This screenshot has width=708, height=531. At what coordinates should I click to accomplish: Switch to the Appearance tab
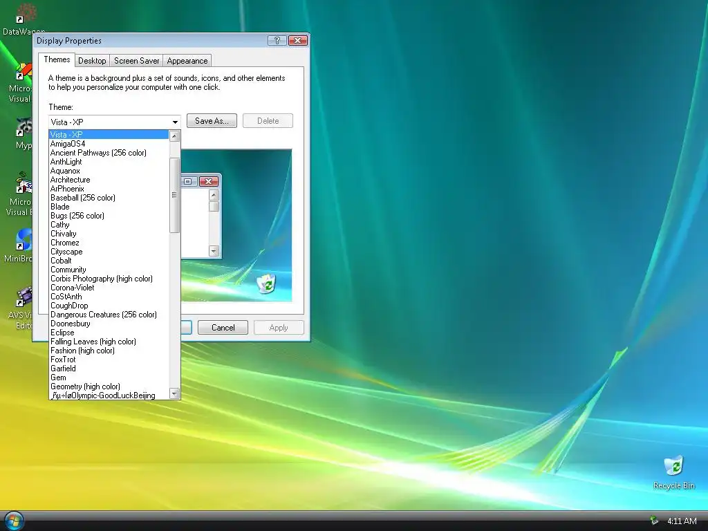coord(187,61)
